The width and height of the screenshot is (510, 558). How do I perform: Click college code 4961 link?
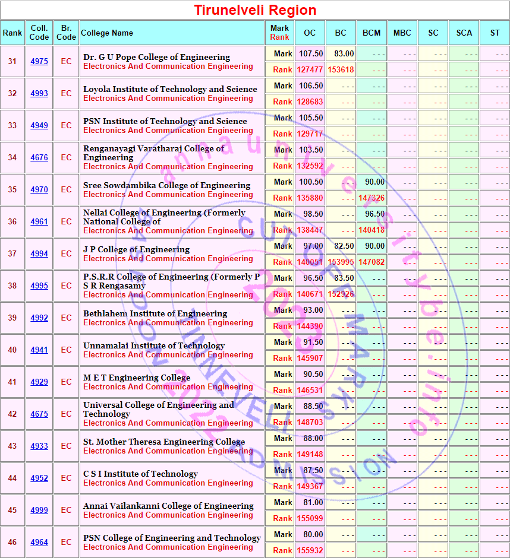(x=39, y=222)
